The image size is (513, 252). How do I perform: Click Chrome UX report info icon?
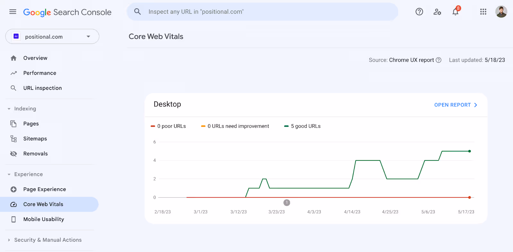point(439,60)
